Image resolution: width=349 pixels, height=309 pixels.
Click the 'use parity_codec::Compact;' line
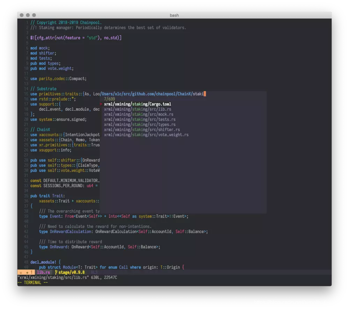click(59, 79)
